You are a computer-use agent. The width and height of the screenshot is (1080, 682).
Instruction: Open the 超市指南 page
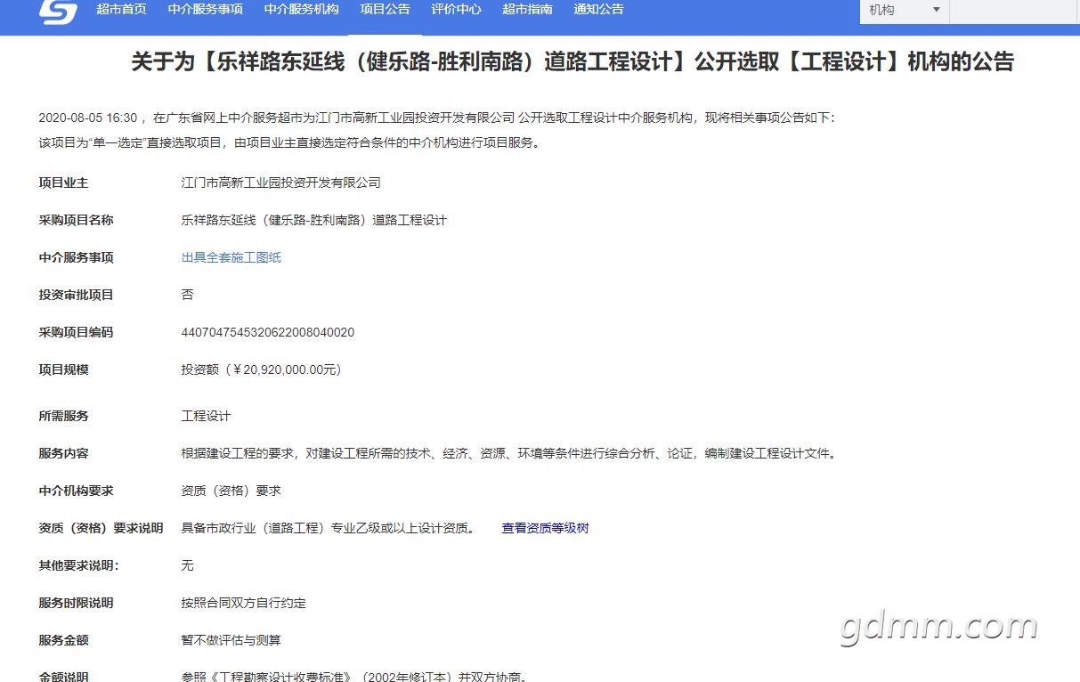coord(529,10)
